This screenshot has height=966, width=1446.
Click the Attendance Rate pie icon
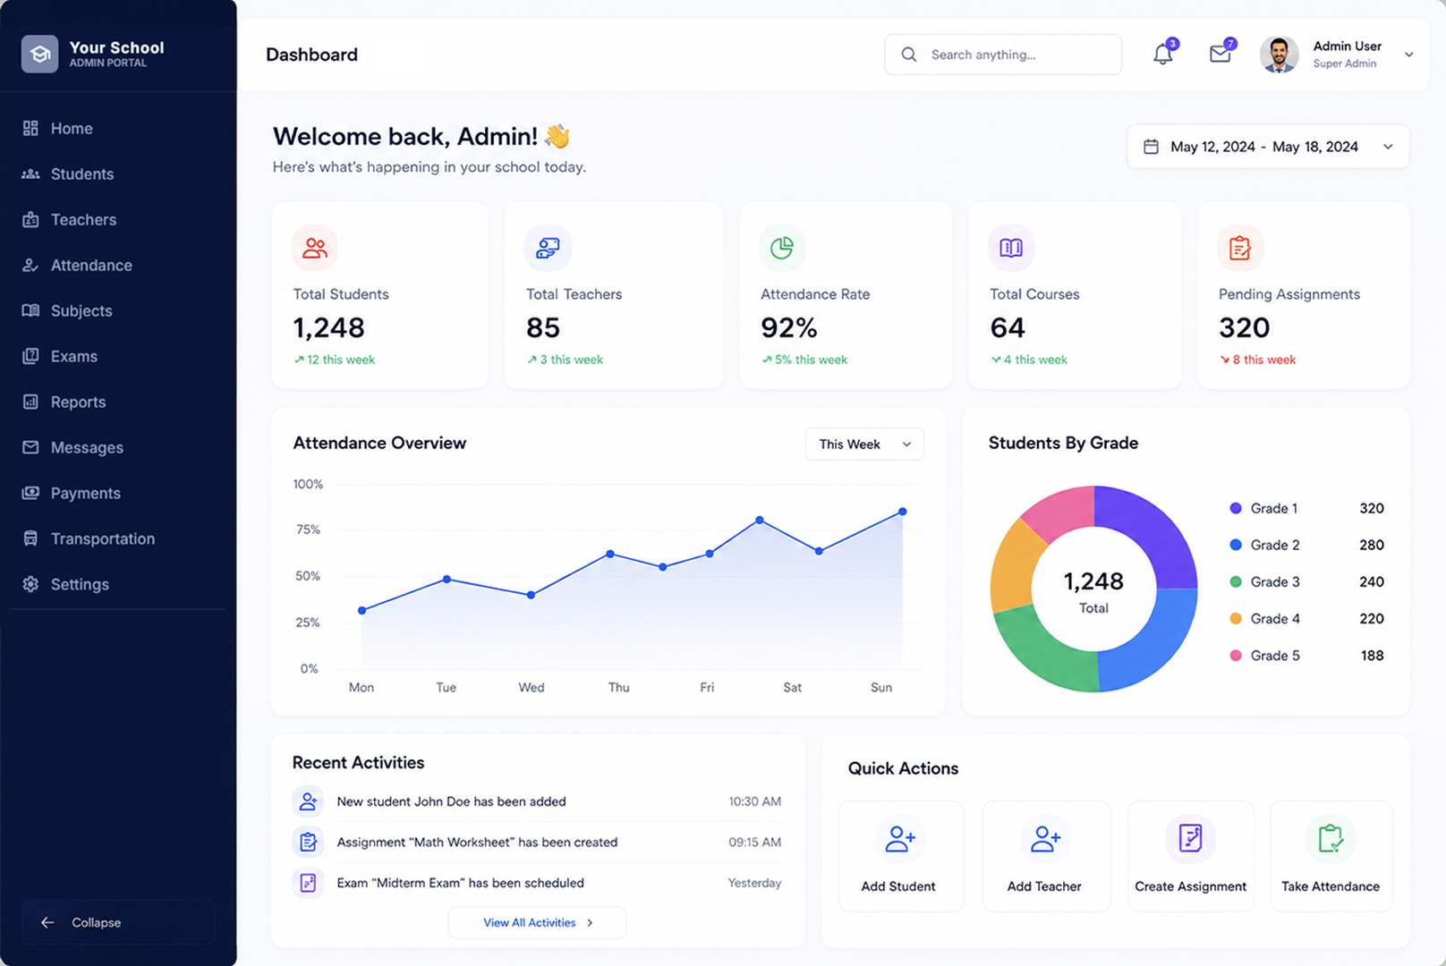tap(782, 248)
